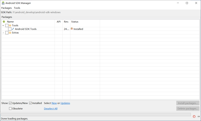Screen dimensions: 201x121
Task: Select the Tools row label
Action: (x=15, y=25)
